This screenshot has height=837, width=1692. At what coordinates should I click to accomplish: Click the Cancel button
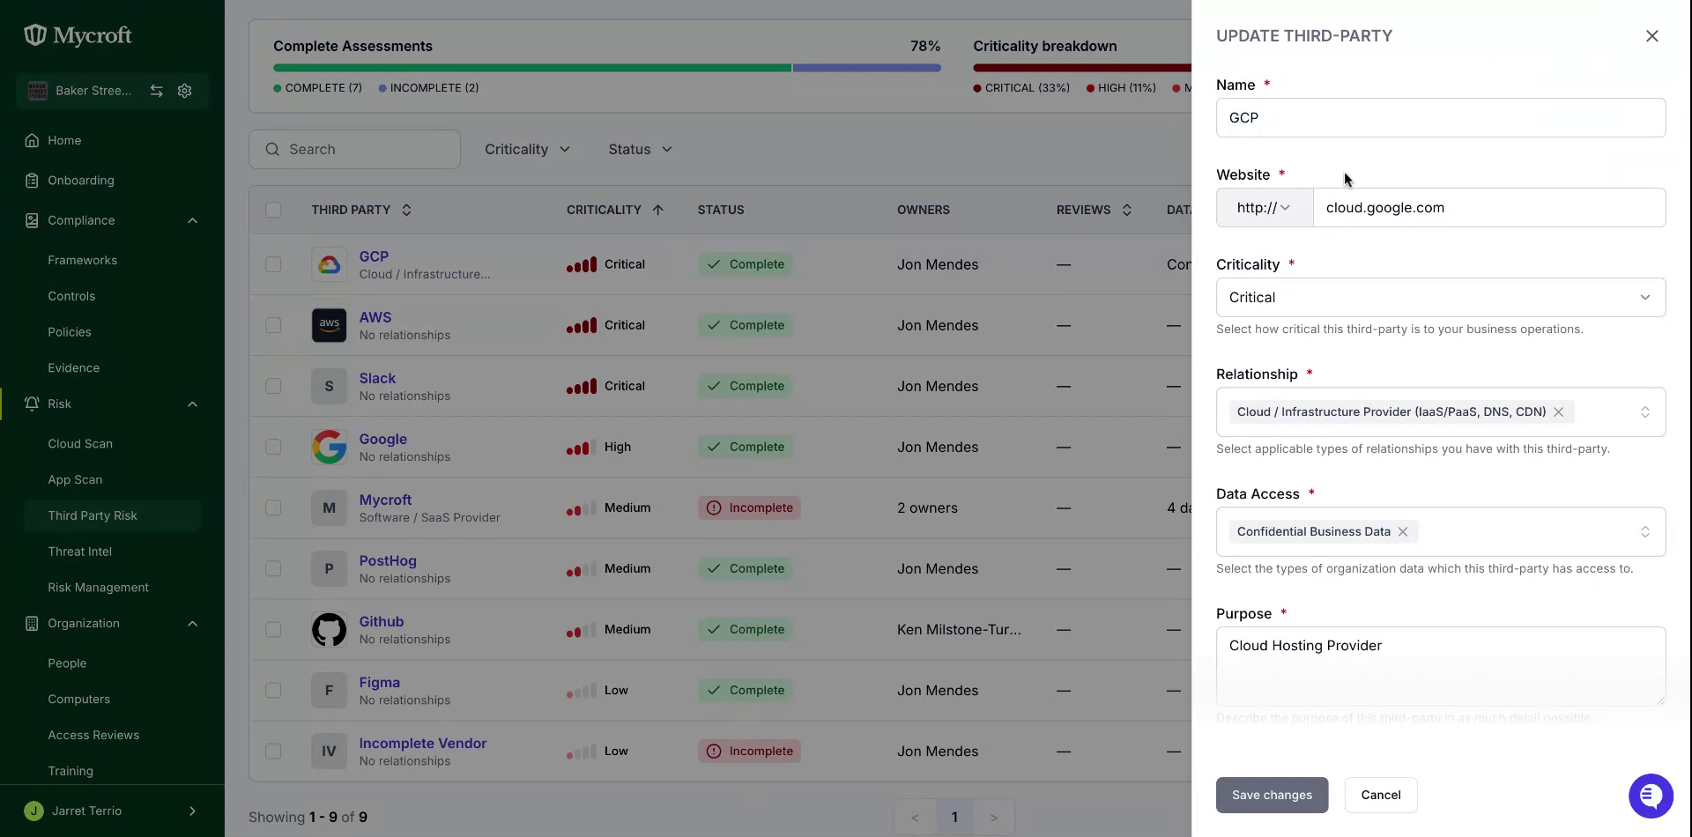(x=1381, y=795)
